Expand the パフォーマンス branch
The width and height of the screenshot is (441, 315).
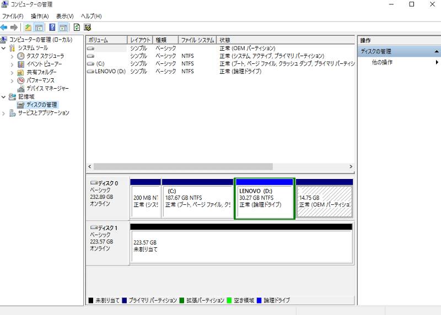(x=12, y=80)
